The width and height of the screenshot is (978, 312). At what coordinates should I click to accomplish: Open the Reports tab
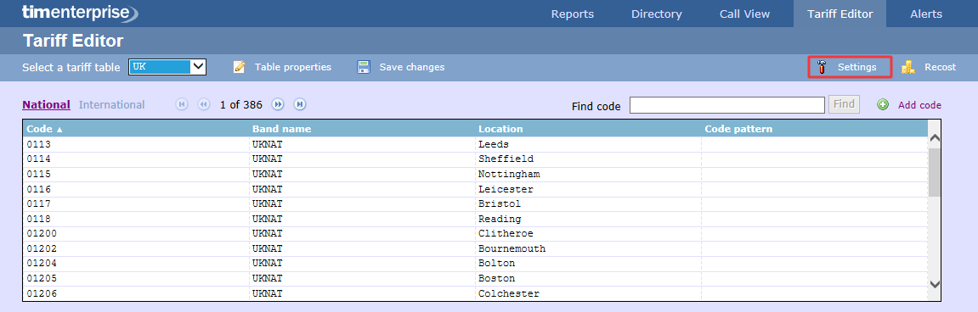click(x=573, y=14)
